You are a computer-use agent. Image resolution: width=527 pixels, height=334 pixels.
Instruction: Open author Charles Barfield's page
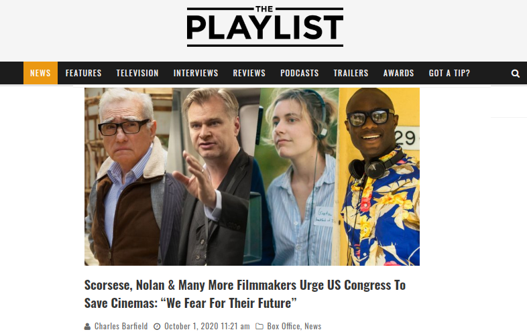(121, 326)
